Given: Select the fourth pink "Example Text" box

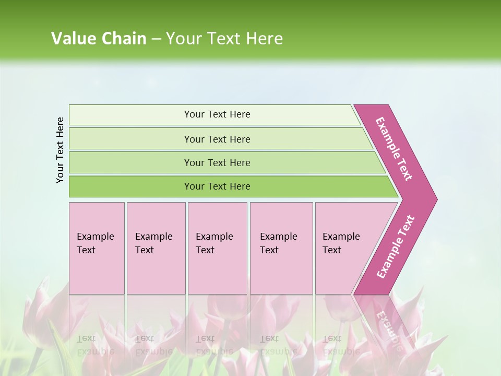Looking at the screenshot, I should (281, 248).
